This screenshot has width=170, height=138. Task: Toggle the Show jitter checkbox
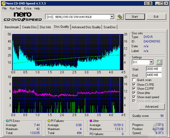134,93
